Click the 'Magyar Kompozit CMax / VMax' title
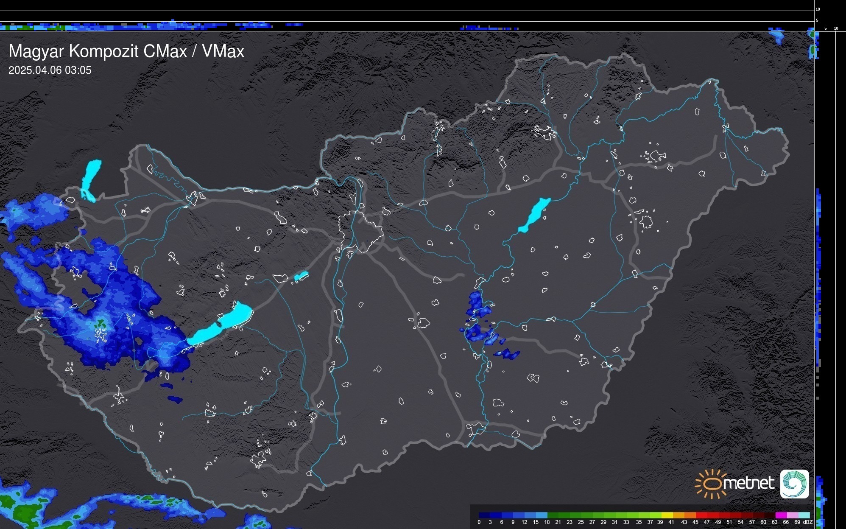The height and width of the screenshot is (529, 846). 126,51
